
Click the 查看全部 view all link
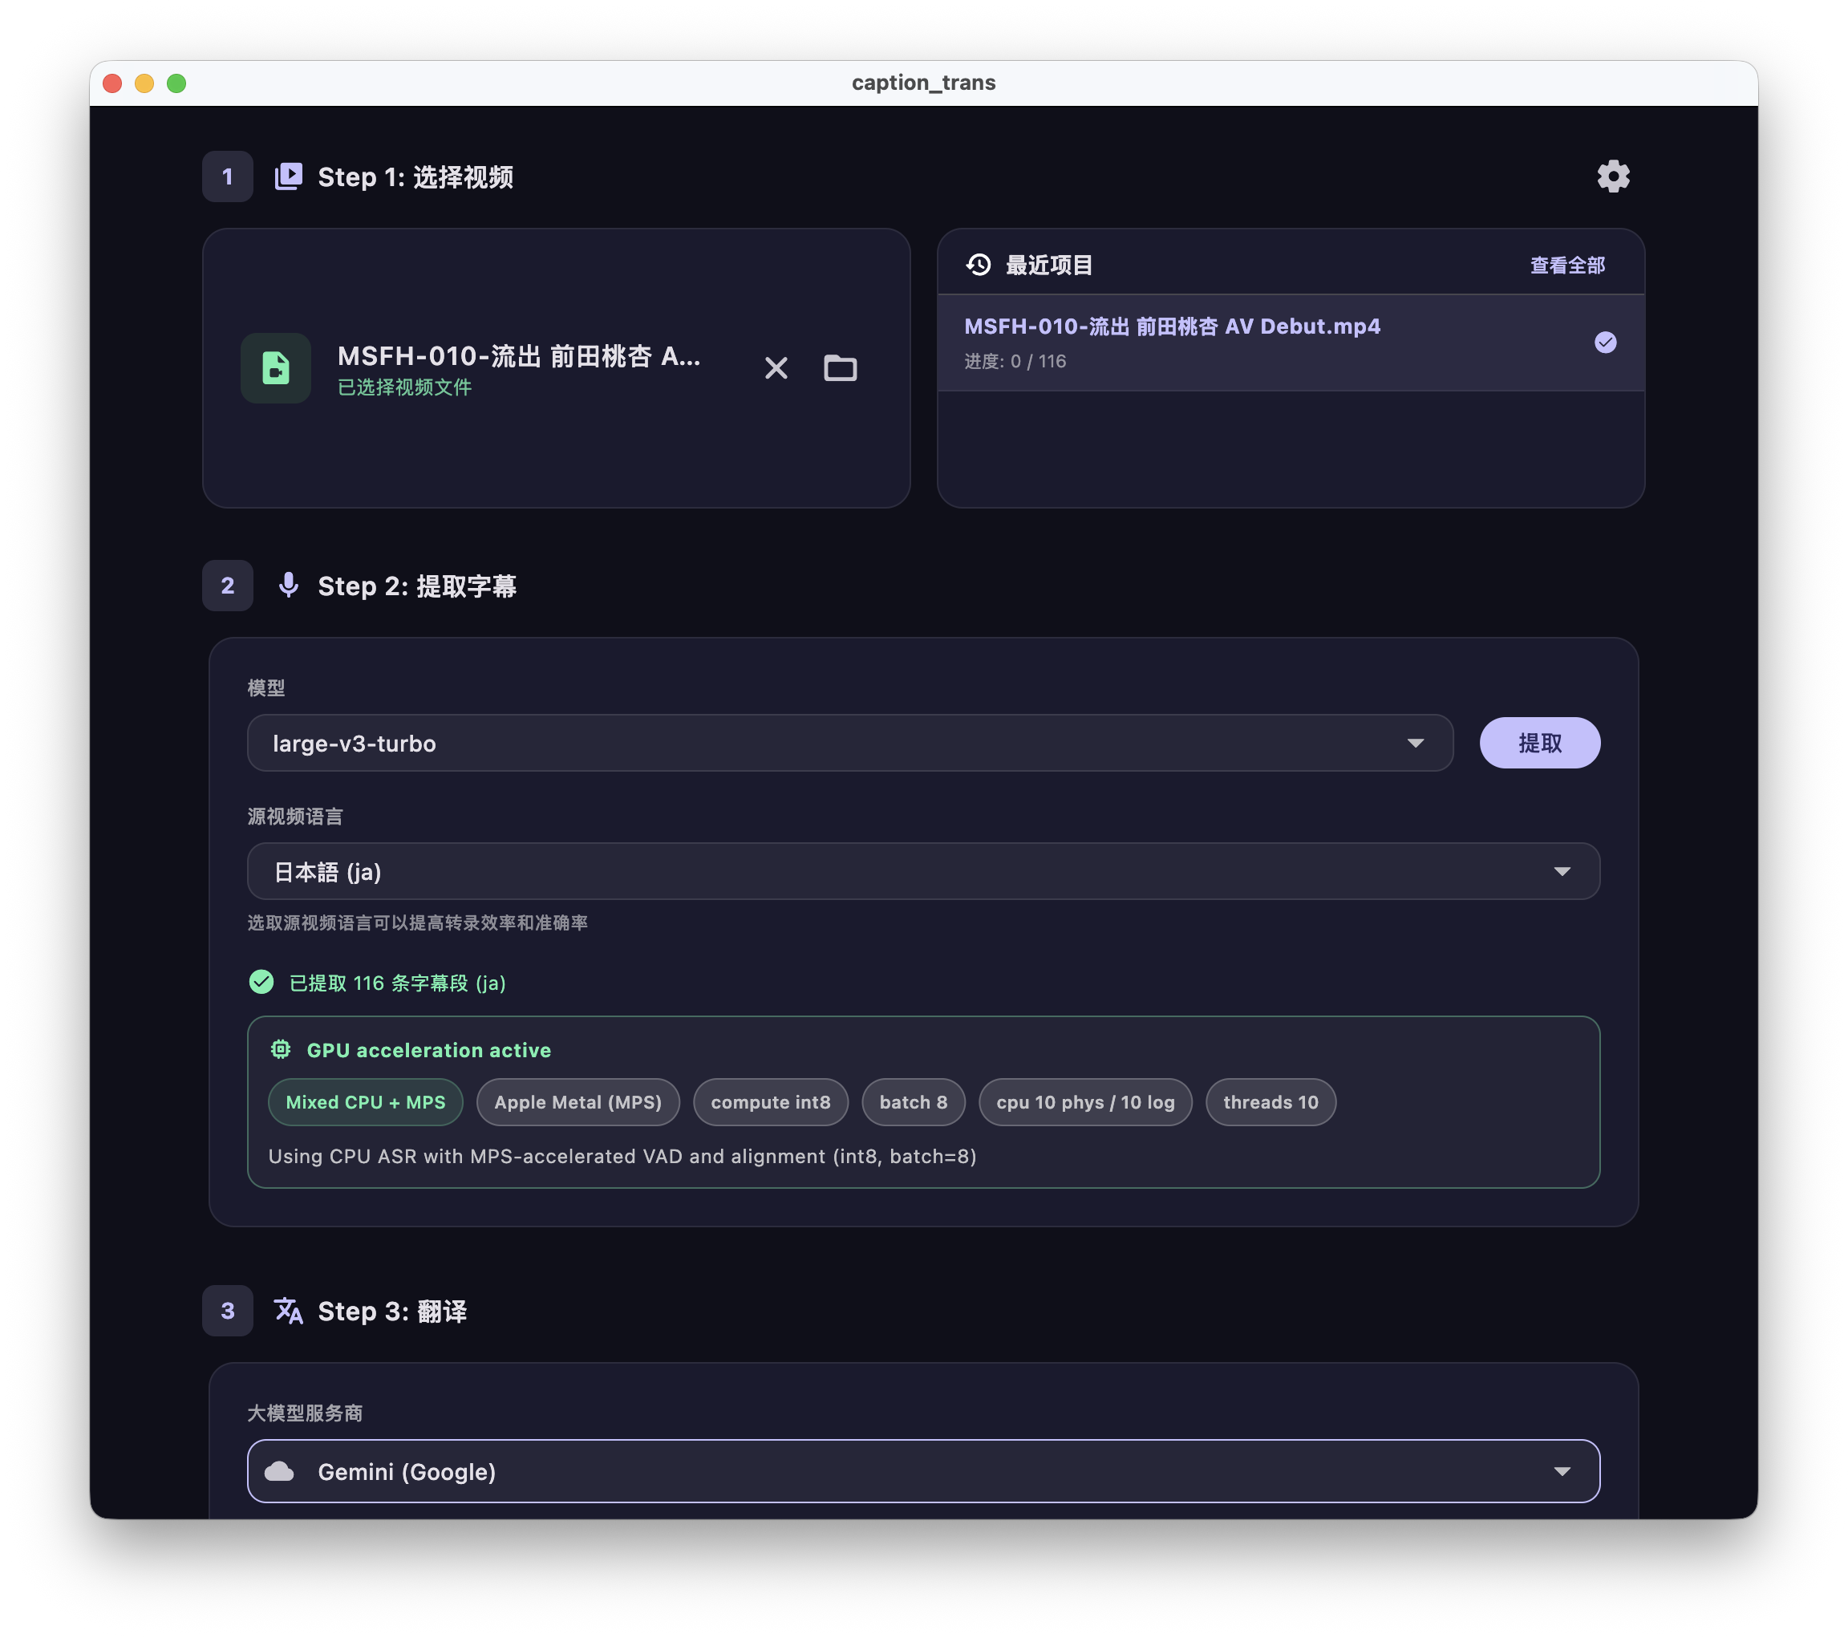pos(1566,265)
